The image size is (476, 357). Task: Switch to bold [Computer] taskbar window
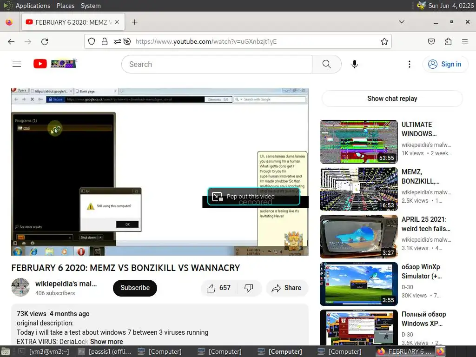(x=280, y=351)
